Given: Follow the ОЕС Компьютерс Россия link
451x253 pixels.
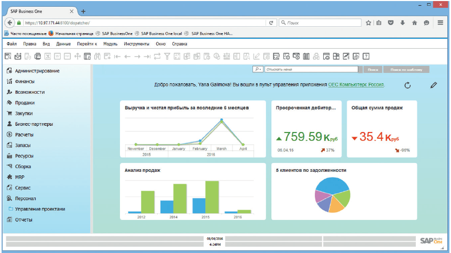Looking at the screenshot, I should (356, 84).
